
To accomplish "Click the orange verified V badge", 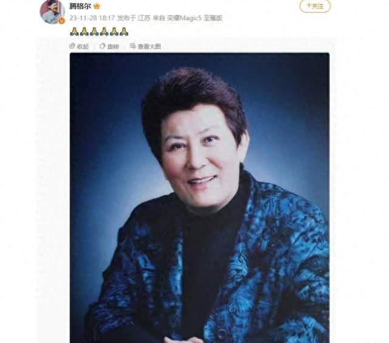I will [x=61, y=21].
